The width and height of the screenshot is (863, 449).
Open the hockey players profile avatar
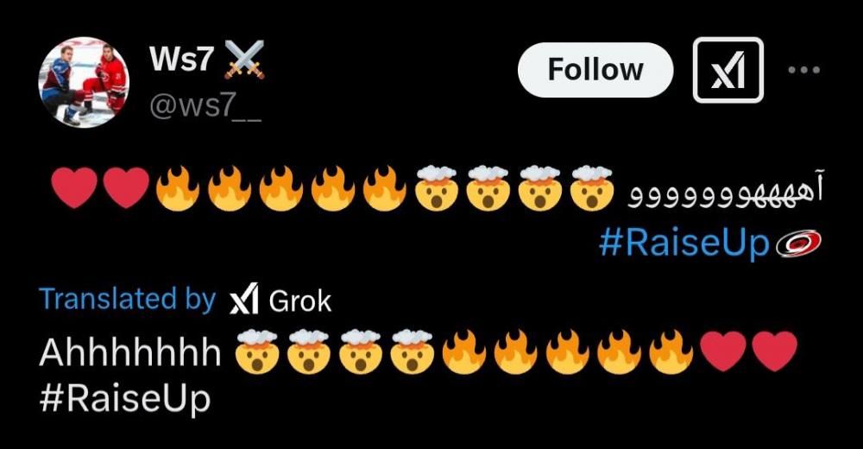point(84,83)
